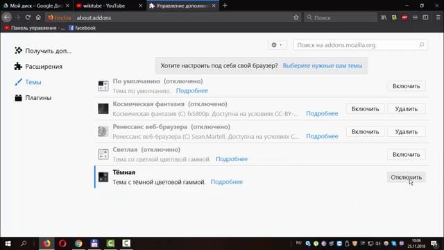The height and width of the screenshot is (250, 444).
Task: Click the addons.mozilla.org search field
Action: pyautogui.click(x=360, y=45)
